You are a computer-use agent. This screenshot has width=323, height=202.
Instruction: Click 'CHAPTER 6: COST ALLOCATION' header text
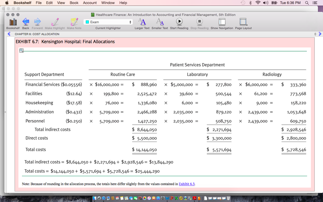pos(37,34)
